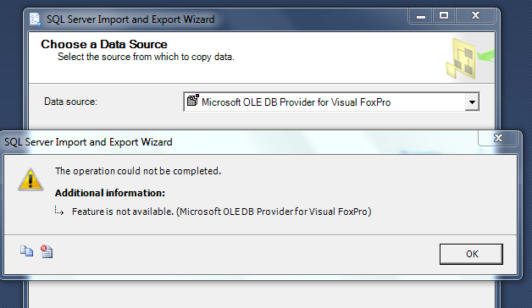Close the error message dialog
Screen dimensions: 532x308
coord(498,138)
